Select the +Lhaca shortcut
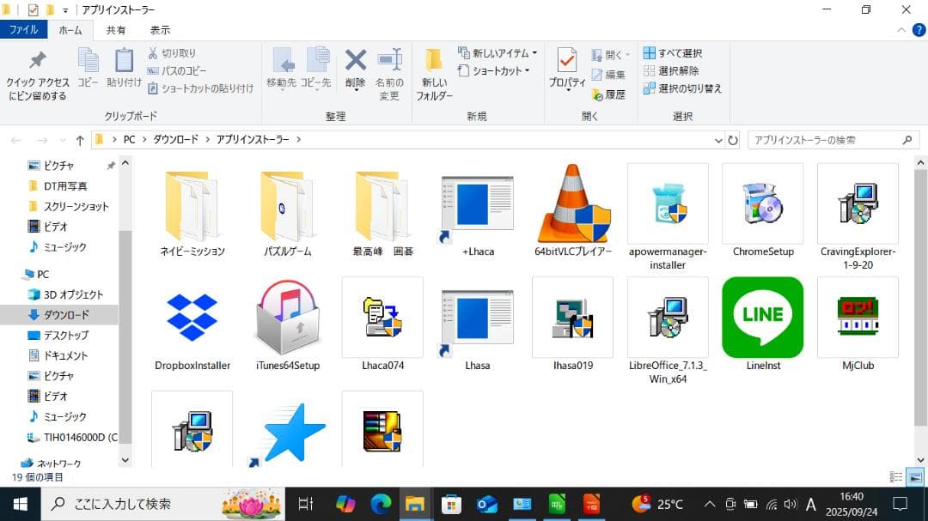Viewport: 928px width, 521px height. click(478, 210)
